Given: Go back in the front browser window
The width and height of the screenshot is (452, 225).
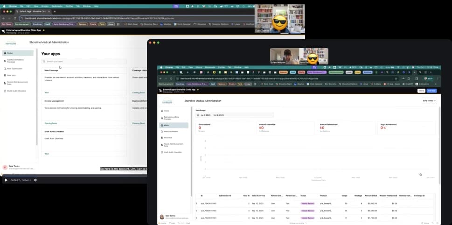Looking at the screenshot, I should (161, 78).
